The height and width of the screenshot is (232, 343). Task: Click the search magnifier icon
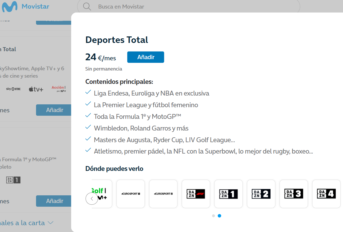point(87,7)
